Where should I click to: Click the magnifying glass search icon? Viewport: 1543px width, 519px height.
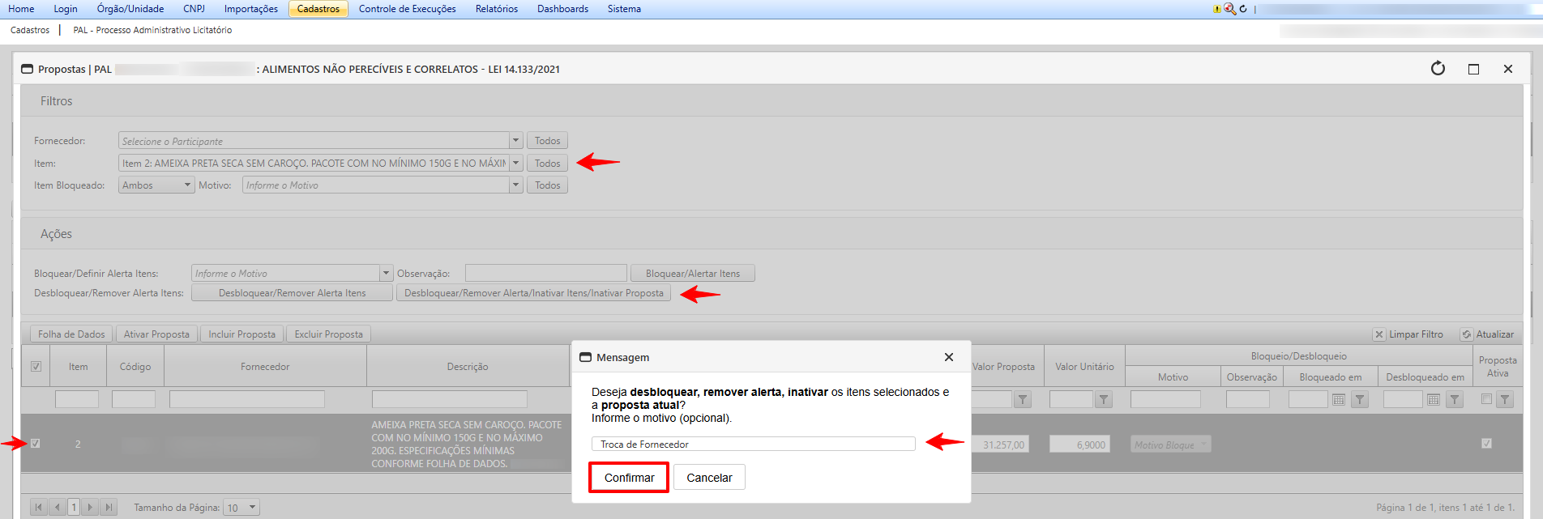1229,9
